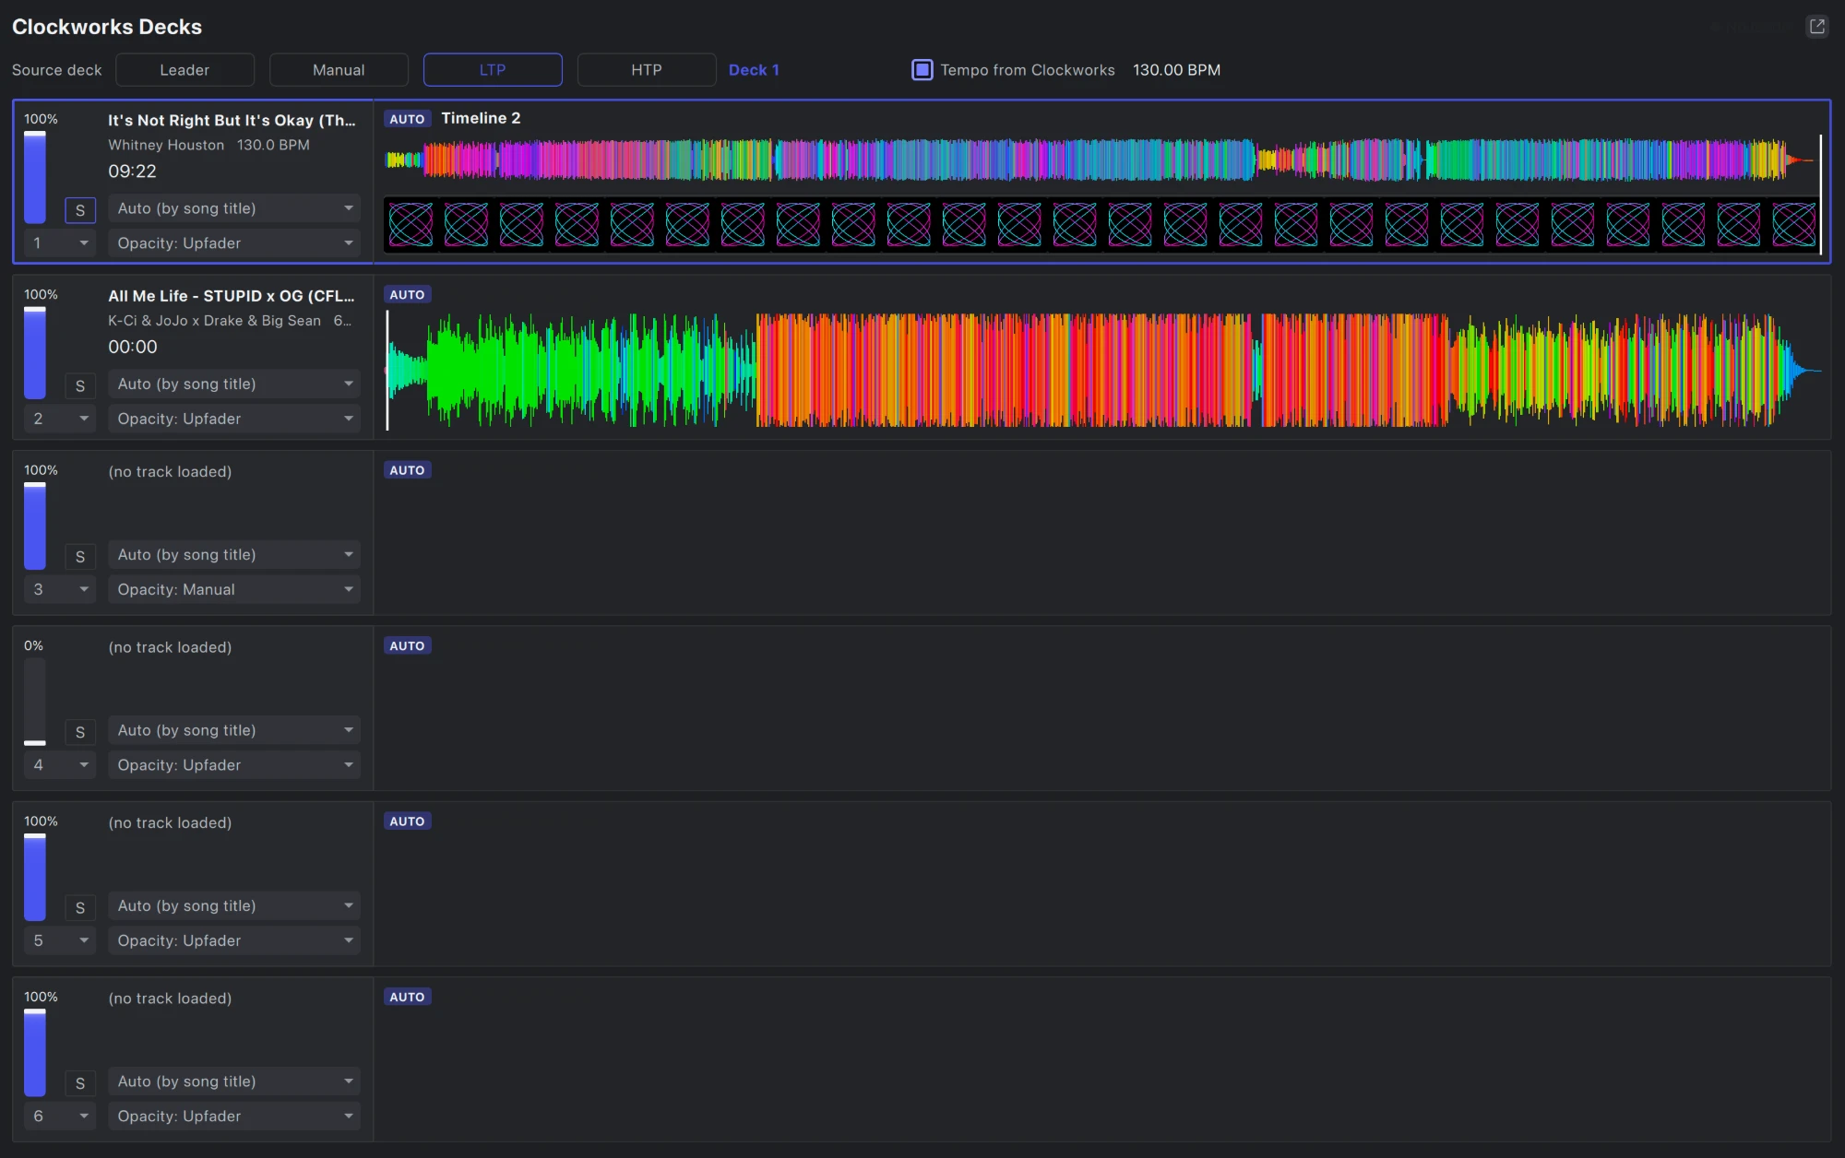Select LTP source deck mode
The image size is (1845, 1158).
(493, 70)
